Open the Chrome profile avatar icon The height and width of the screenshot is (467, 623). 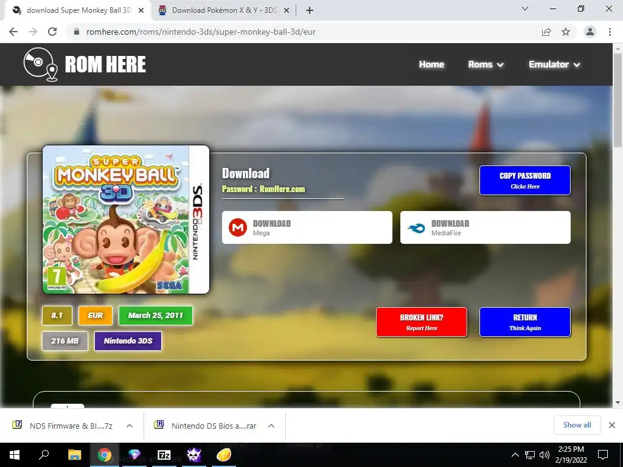(590, 32)
